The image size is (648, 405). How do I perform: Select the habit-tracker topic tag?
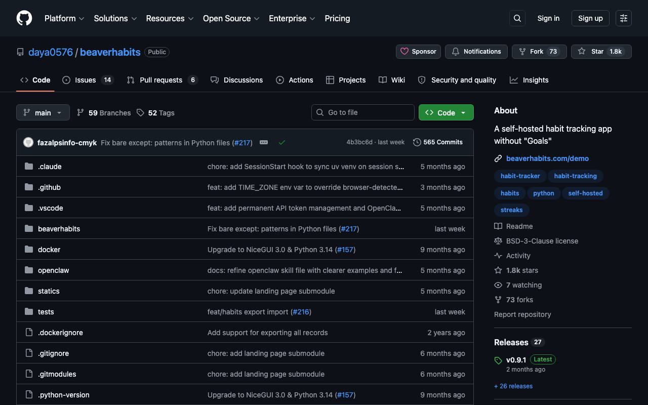click(520, 176)
